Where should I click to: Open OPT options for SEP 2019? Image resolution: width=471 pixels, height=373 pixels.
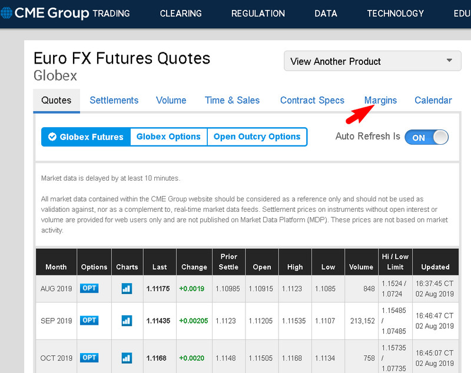coord(89,320)
